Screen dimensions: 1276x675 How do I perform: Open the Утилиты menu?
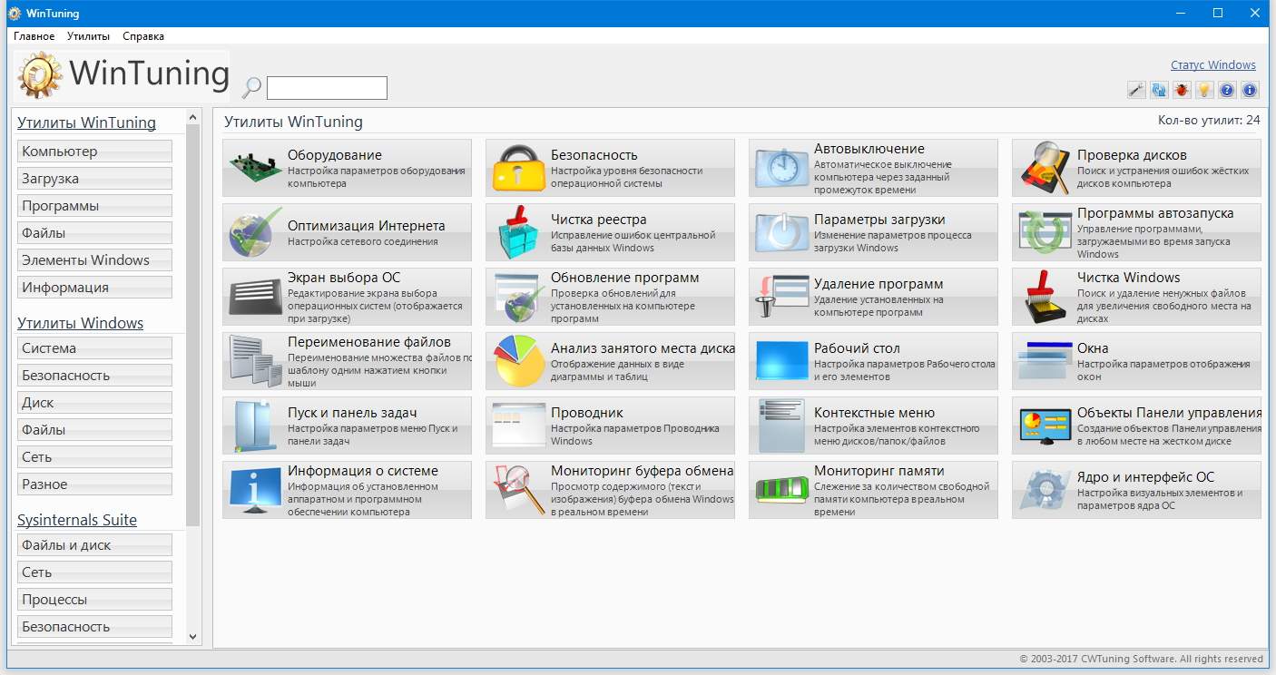pyautogui.click(x=88, y=36)
